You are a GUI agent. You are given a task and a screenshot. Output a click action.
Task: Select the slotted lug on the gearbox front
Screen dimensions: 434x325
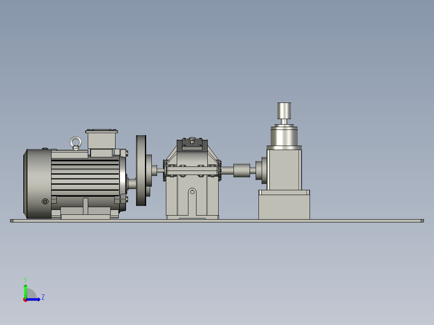192,201
